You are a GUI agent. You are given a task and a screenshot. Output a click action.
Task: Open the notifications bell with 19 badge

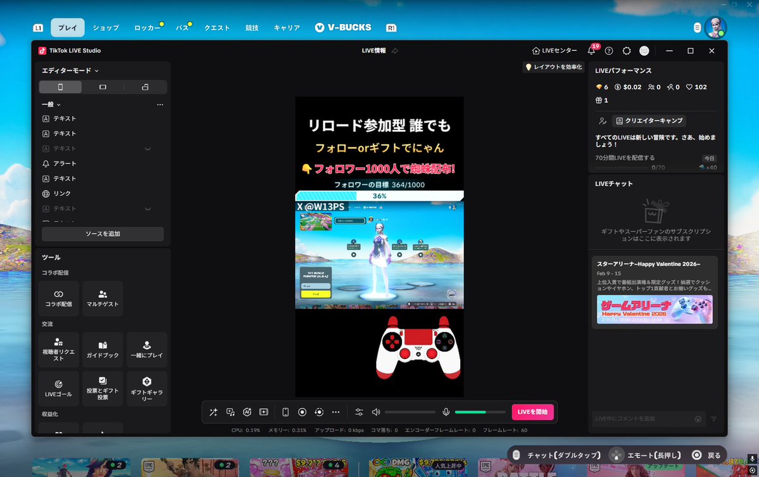pos(592,50)
